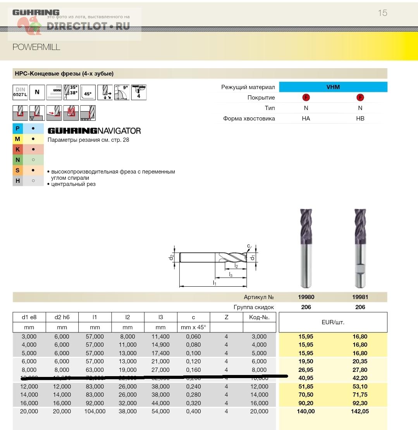Image resolution: width=418 pixels, height=430 pixels.
Task: Click the DIRECTLOT.RU watermark link
Action: [88, 26]
